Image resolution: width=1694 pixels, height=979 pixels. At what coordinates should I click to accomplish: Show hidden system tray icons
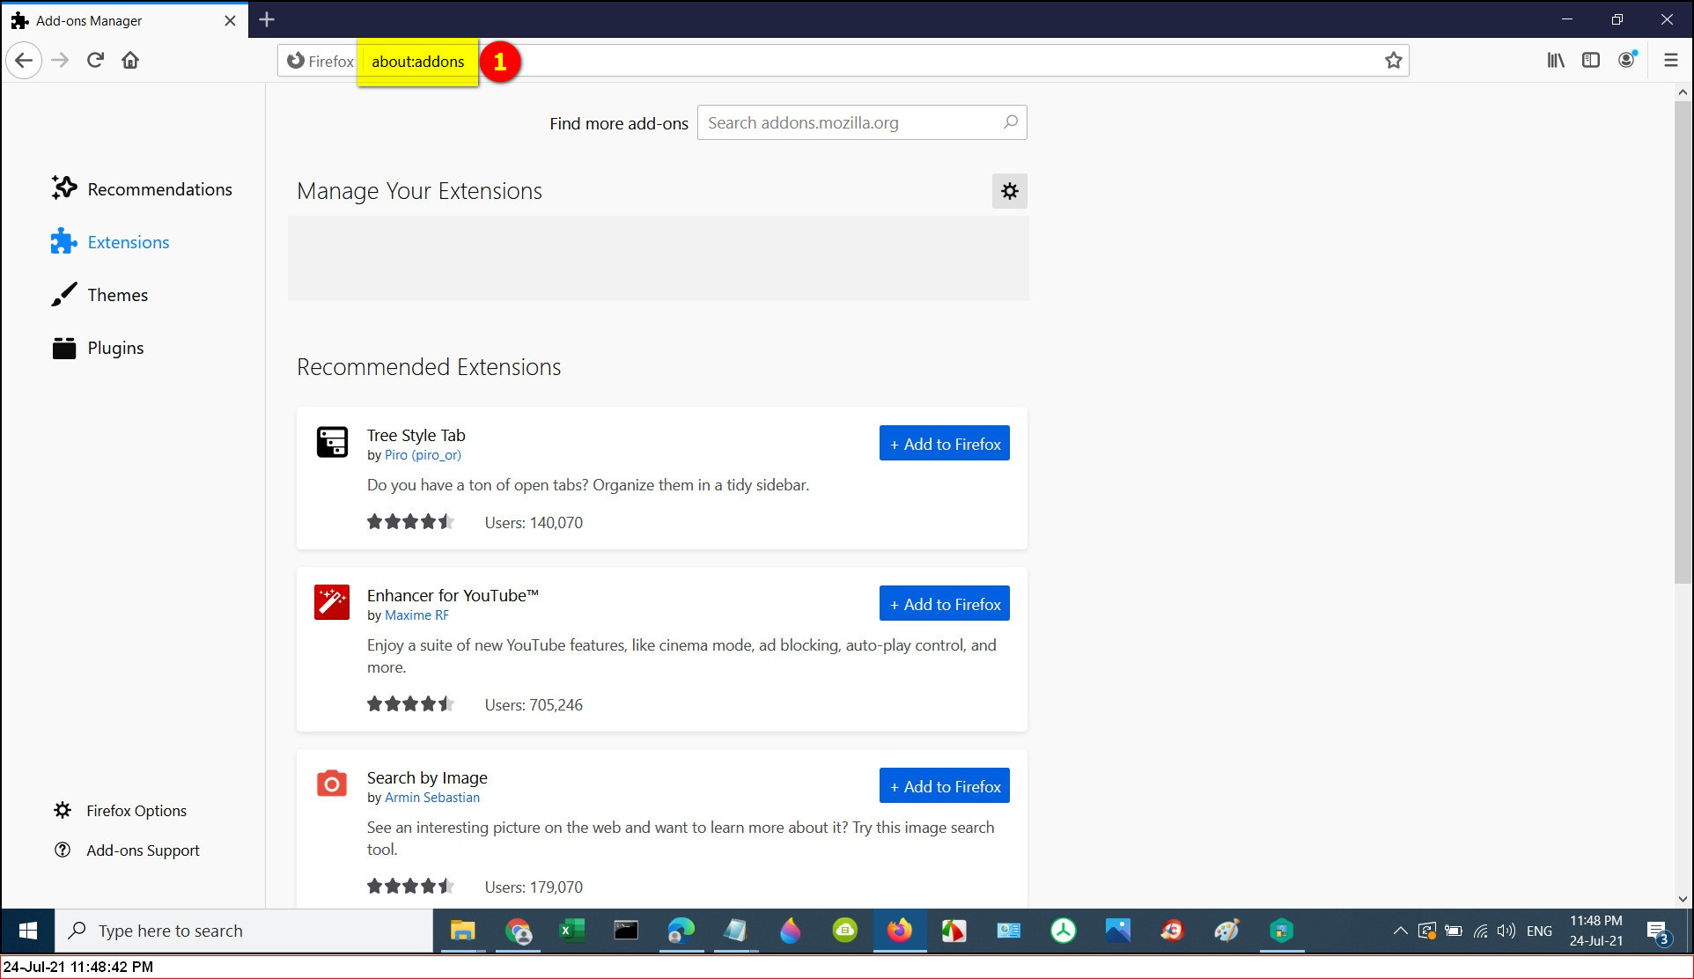[x=1400, y=931]
